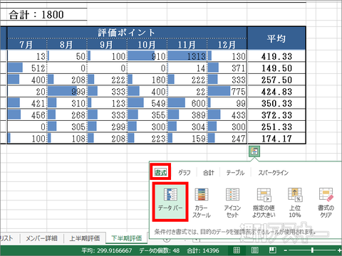This screenshot has height=256, width=342.
Task: Select the 11月 column header
Action: (187, 44)
